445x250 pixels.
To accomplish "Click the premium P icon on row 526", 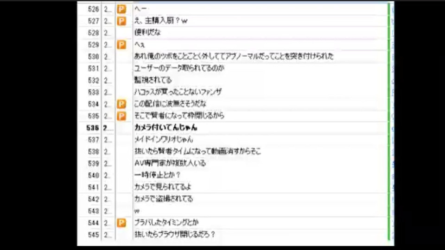I will pos(121,9).
